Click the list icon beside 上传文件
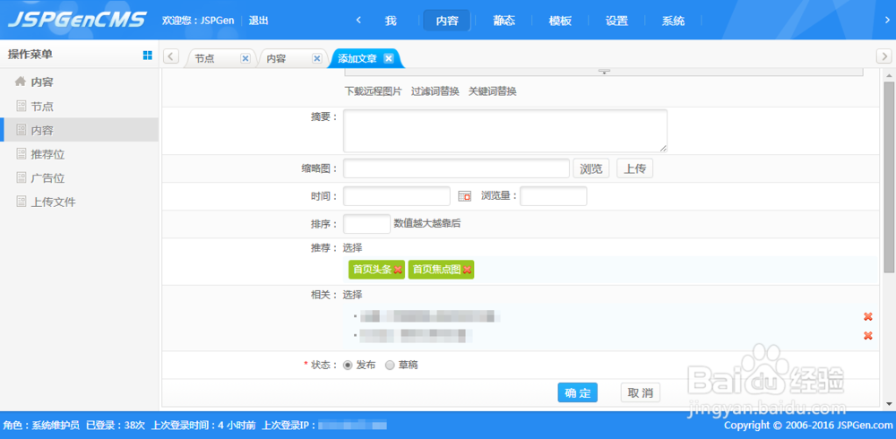The height and width of the screenshot is (439, 896). (22, 202)
